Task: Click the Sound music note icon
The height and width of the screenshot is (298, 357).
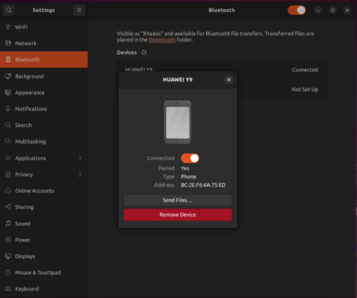Action: (x=8, y=223)
